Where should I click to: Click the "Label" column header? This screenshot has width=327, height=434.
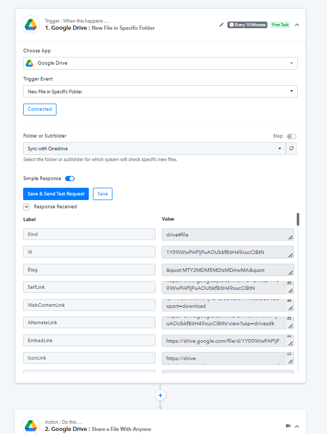29,219
